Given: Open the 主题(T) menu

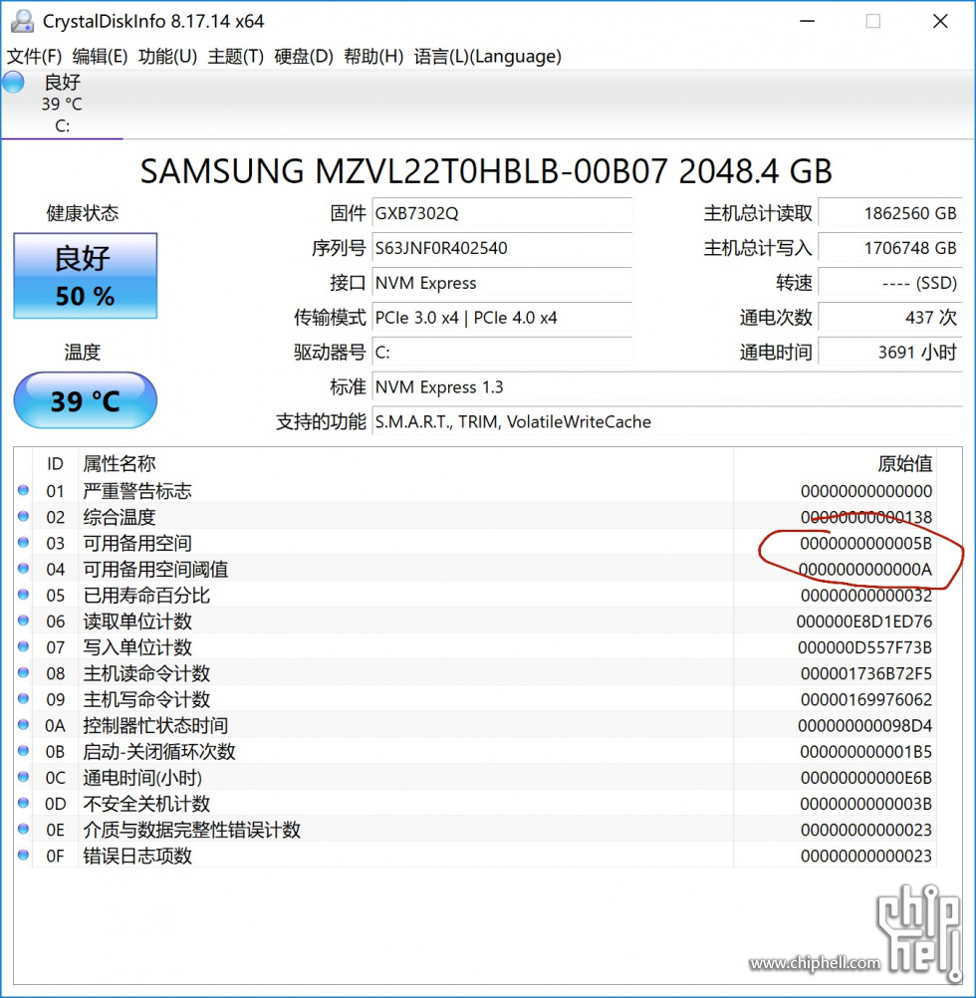Looking at the screenshot, I should pyautogui.click(x=235, y=57).
